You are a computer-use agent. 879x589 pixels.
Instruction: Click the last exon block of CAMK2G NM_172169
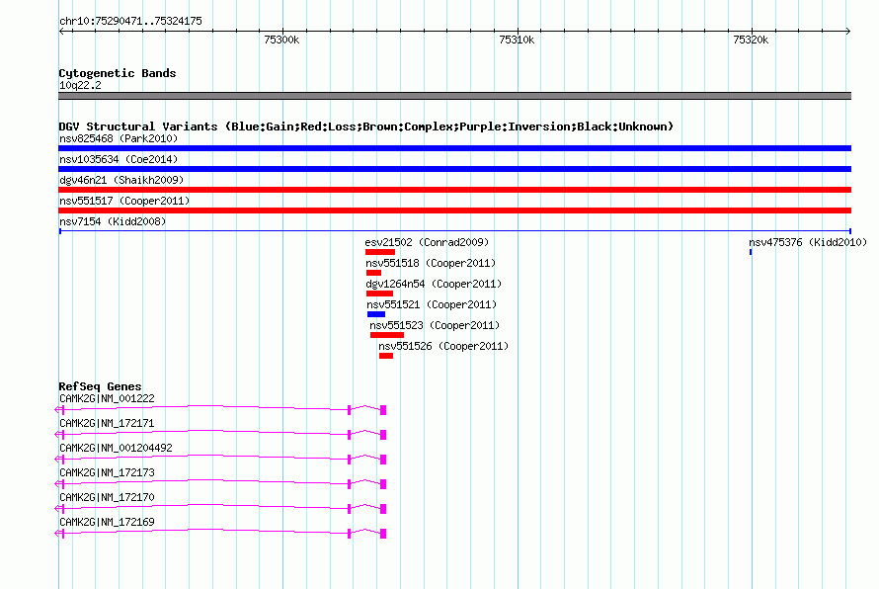point(383,534)
